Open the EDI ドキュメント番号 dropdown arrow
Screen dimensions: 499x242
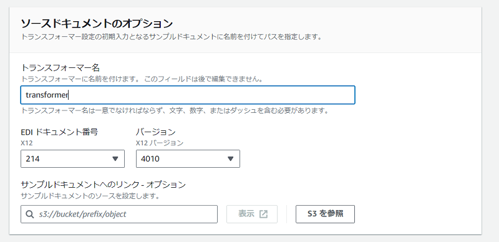coord(115,159)
